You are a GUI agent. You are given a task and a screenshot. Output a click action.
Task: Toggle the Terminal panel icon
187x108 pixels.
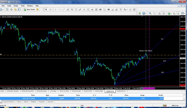[x=19, y=10]
